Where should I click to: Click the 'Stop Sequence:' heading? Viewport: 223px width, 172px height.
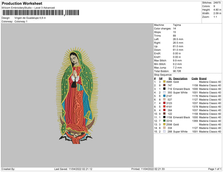[x=163, y=75]
